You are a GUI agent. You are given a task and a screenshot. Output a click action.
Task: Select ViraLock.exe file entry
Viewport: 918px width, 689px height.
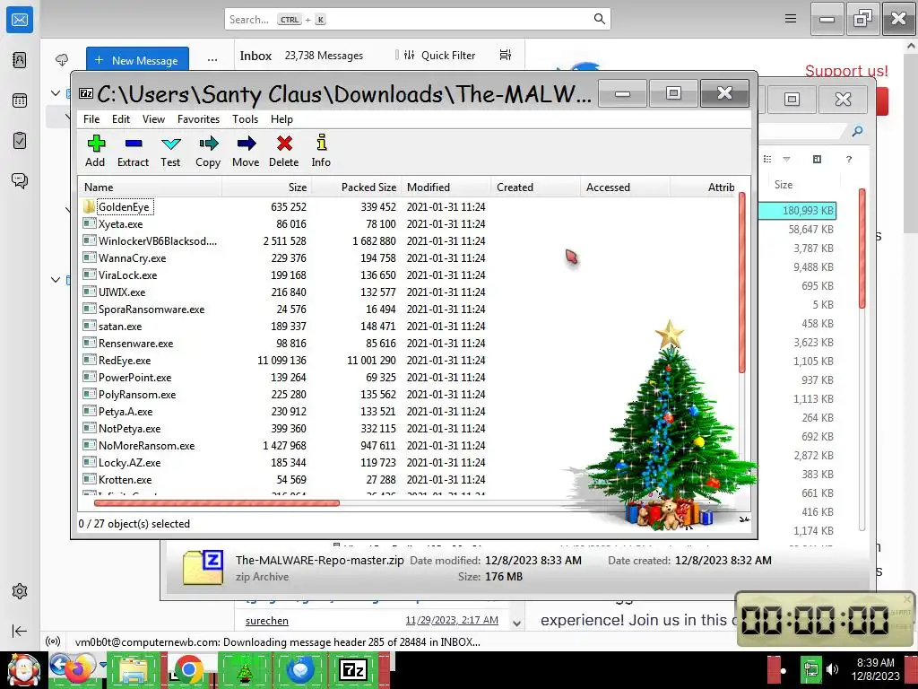[x=127, y=275]
